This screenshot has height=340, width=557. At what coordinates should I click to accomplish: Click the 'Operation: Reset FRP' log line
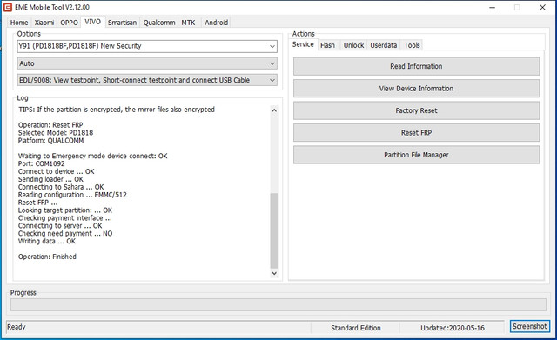click(50, 125)
